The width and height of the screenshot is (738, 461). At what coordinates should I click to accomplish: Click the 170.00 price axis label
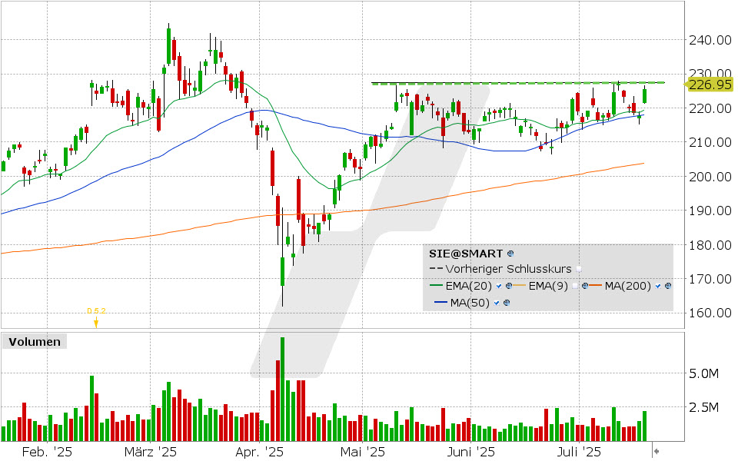pos(710,278)
